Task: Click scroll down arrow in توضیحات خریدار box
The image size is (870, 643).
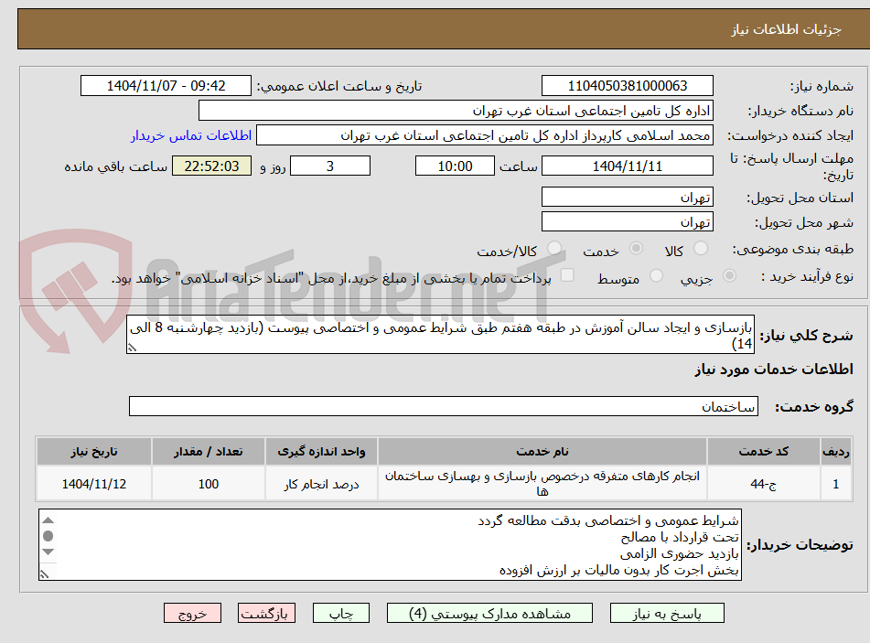Action: (48, 552)
